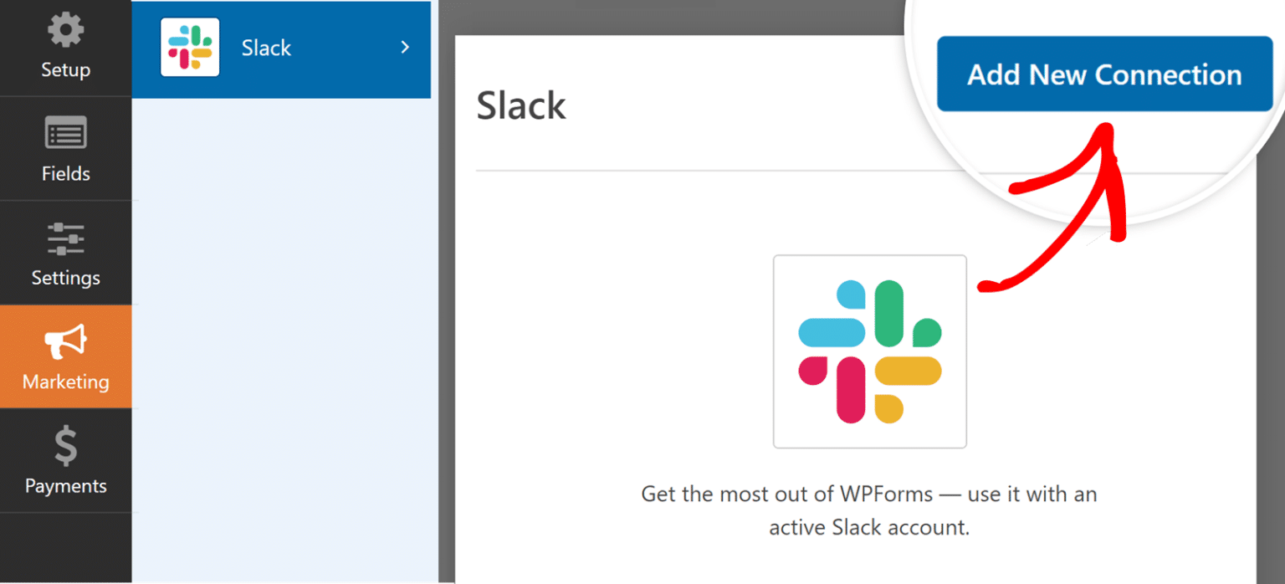Click the Slack logo in the blue sidebar header

pos(188,48)
